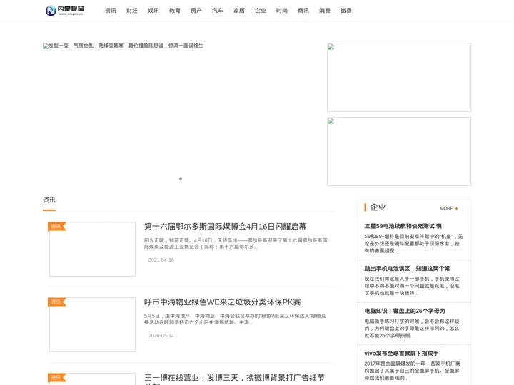514x385 pixels.
Task: Click summary text starting 5月5日，由中海地产
Action: pos(235,319)
